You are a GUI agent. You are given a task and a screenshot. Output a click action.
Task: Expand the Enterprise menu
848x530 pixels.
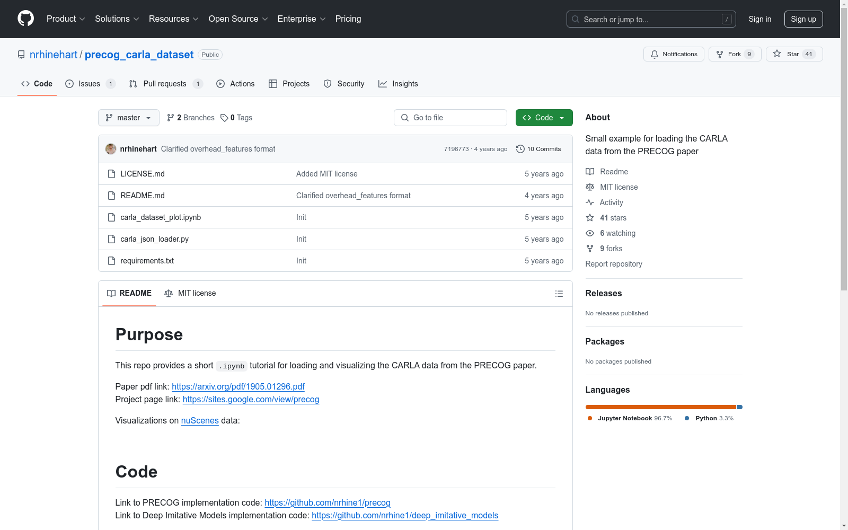[x=302, y=19]
